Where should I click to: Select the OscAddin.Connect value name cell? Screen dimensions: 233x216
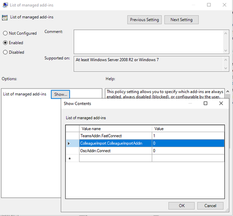click(115, 151)
